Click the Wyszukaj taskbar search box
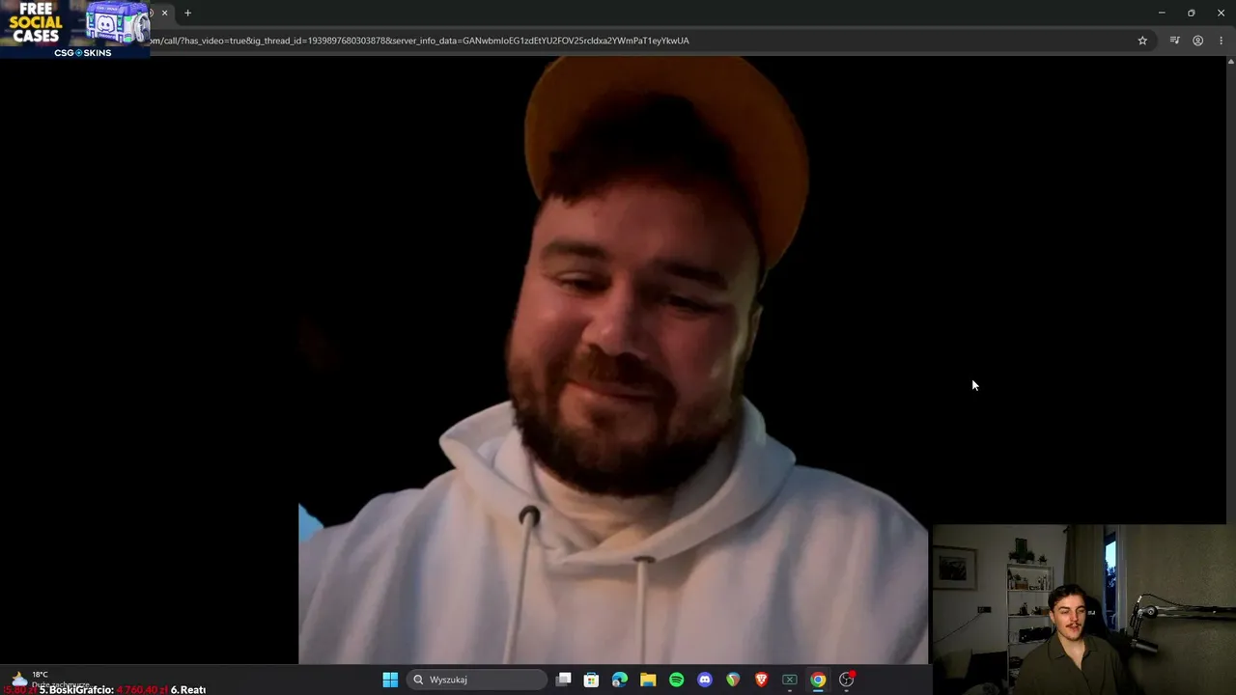This screenshot has height=695, width=1236. click(x=476, y=680)
